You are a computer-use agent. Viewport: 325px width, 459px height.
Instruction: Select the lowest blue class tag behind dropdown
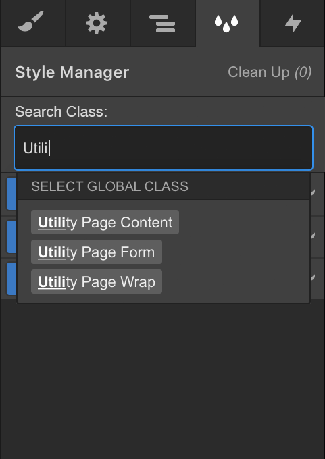point(11,278)
